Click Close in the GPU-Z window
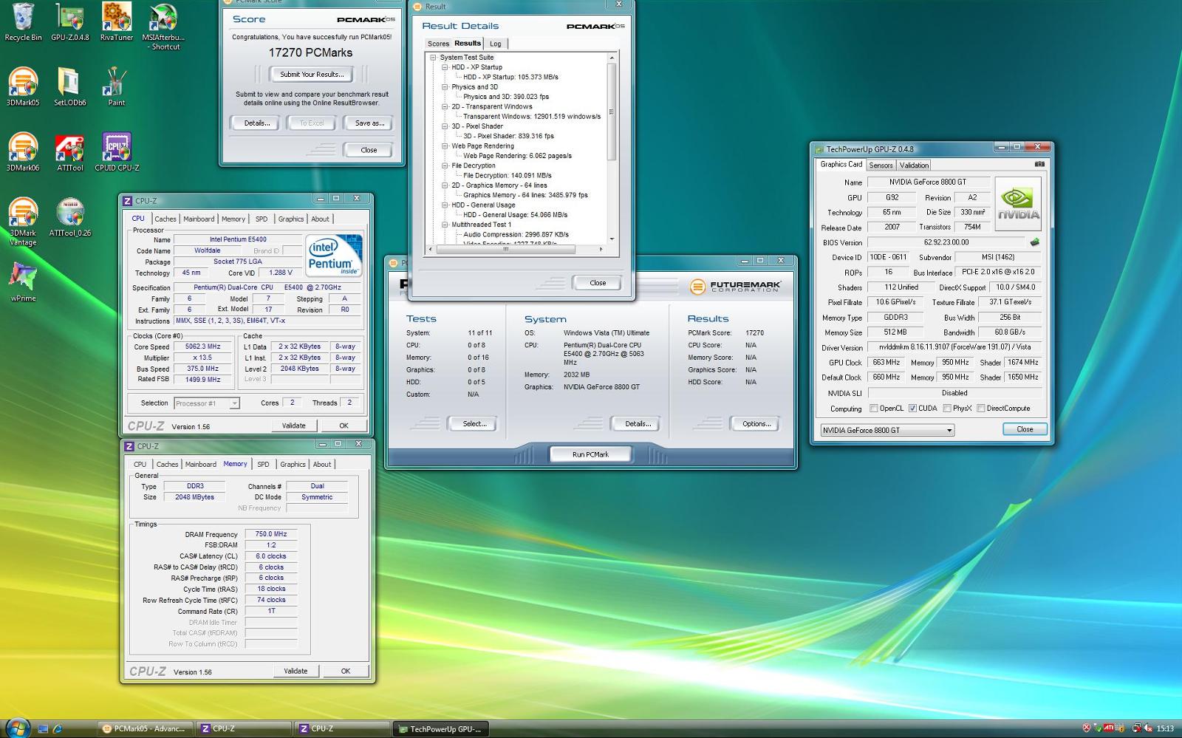The height and width of the screenshot is (738, 1182). pyautogui.click(x=1025, y=429)
